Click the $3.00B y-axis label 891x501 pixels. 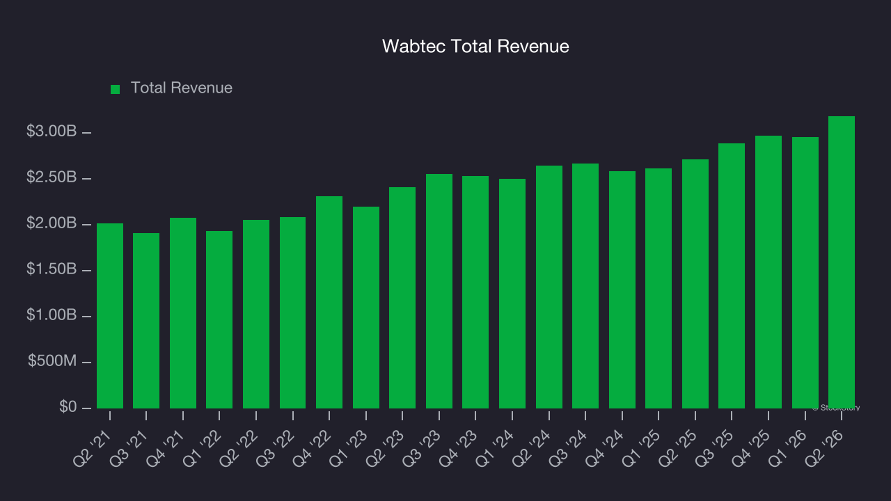[52, 132]
